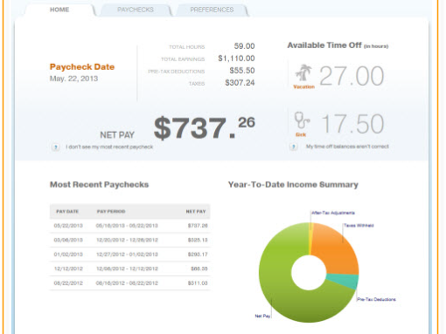Select the 12/12/2012 paycheck row

click(130, 268)
